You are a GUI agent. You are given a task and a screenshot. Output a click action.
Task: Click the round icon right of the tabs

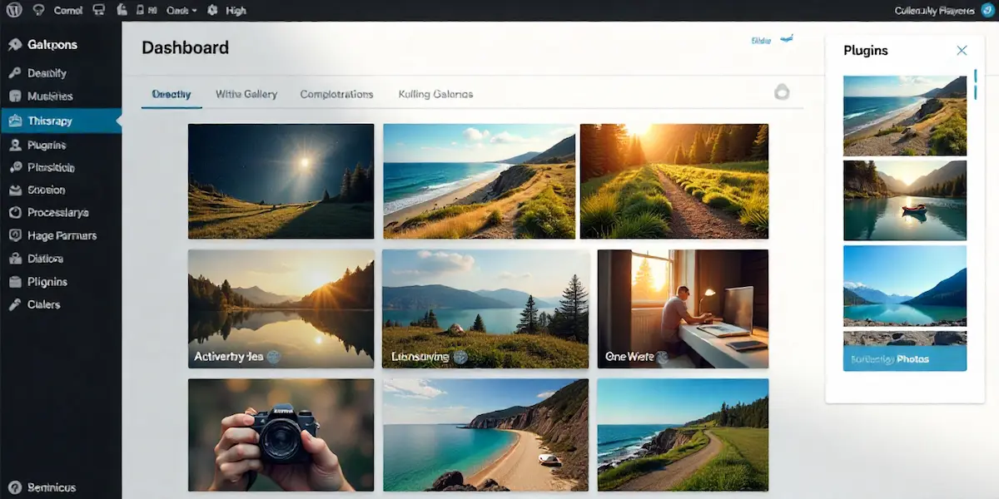coord(781,92)
